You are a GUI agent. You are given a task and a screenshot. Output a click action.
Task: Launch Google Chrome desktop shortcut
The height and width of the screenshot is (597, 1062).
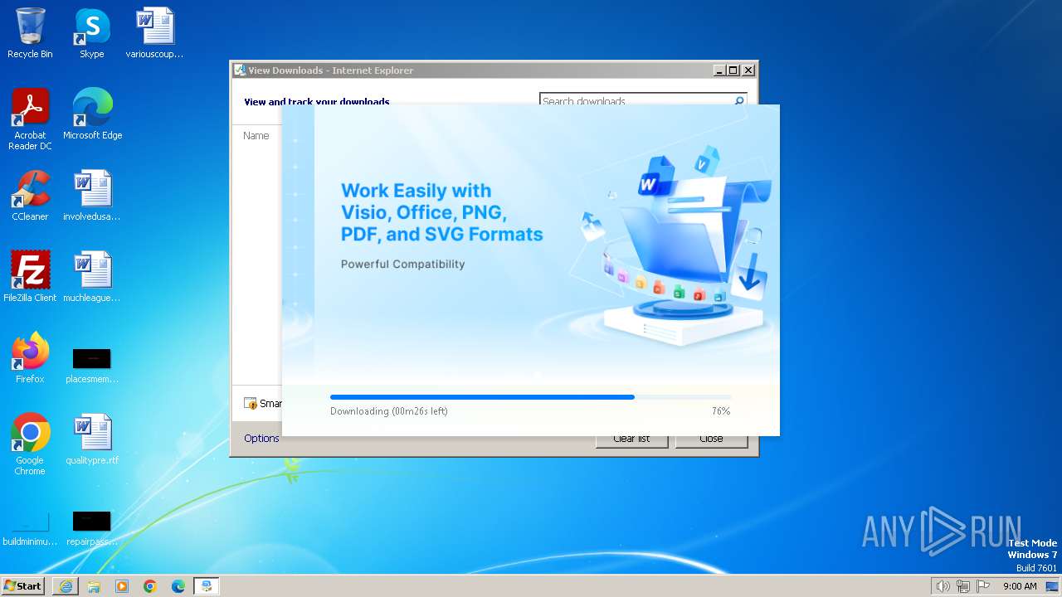point(30,444)
